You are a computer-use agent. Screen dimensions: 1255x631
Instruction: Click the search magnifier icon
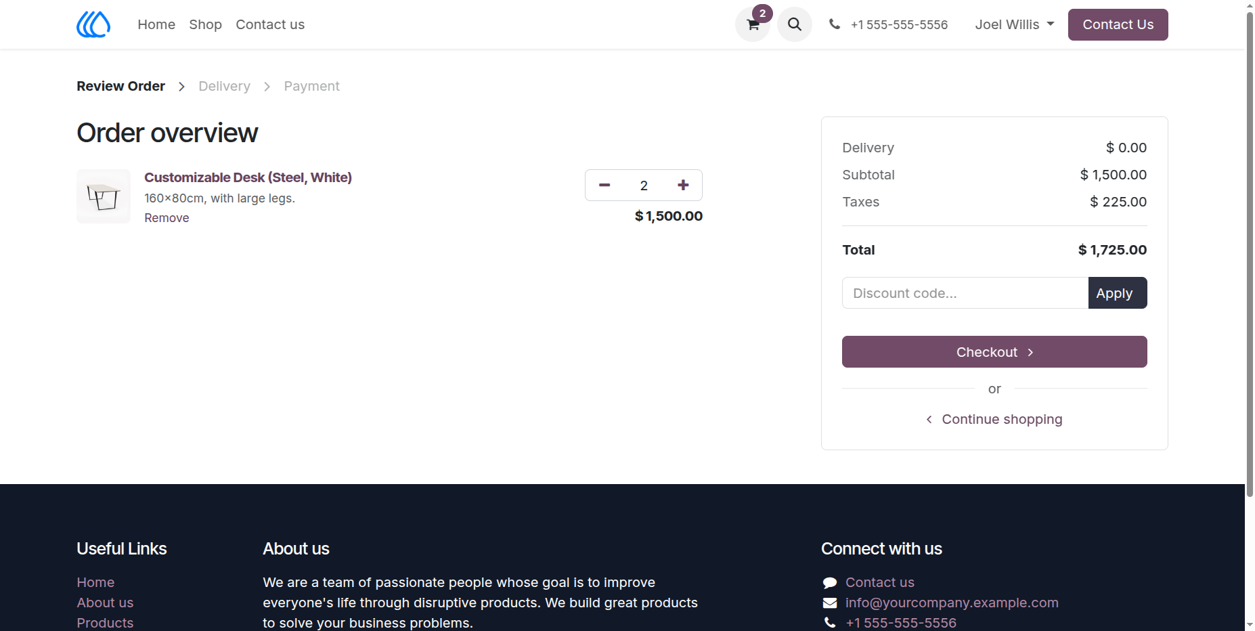[x=795, y=24]
